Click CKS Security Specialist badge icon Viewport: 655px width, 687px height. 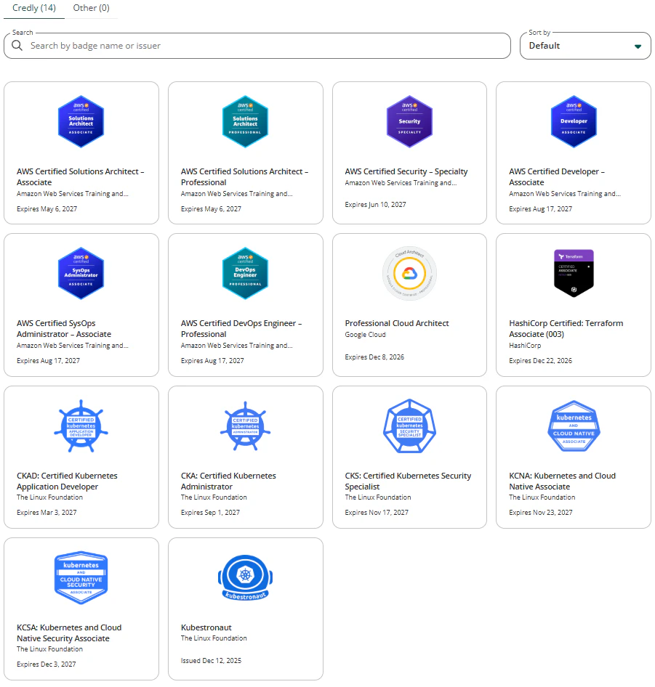409,426
